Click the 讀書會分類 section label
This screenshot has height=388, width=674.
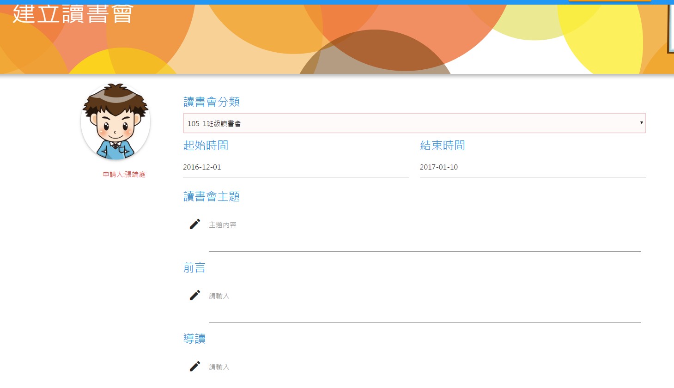212,102
